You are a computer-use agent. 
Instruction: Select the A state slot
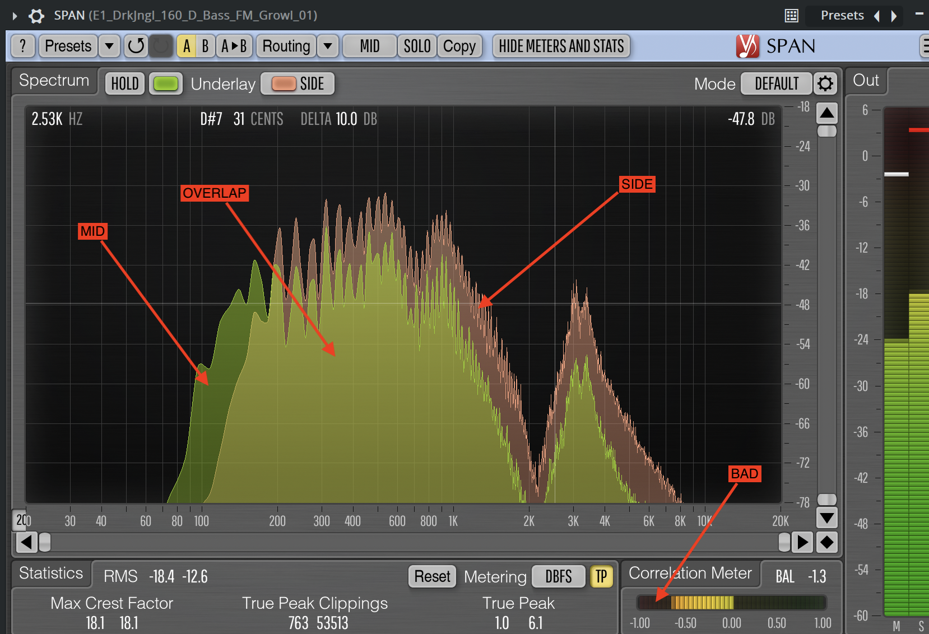pyautogui.click(x=187, y=46)
